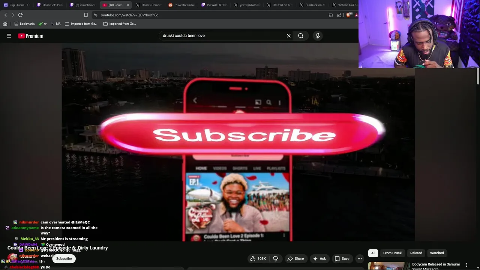Image resolution: width=480 pixels, height=270 pixels.
Task: Open Bodycam Released in Samurai Sword Massacre title
Action: pos(436,266)
